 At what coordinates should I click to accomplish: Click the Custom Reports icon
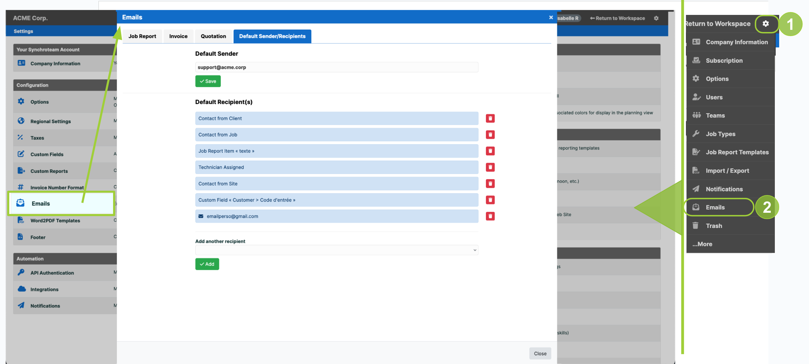point(21,171)
